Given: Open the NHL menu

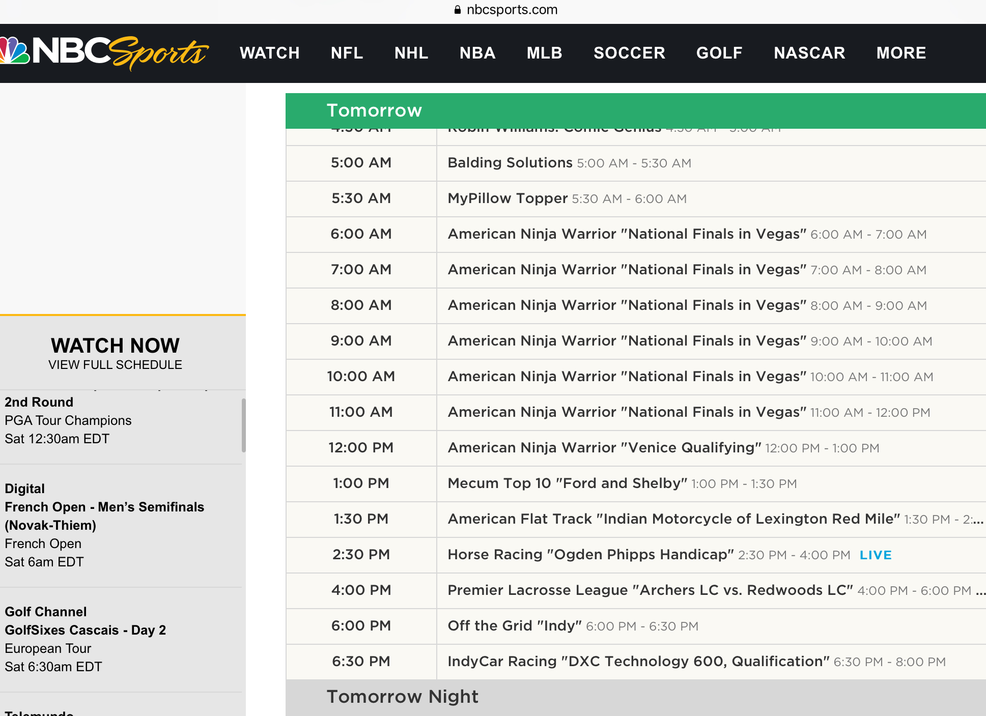Looking at the screenshot, I should 411,53.
